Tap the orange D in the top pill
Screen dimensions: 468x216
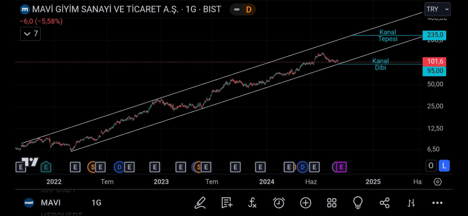pyautogui.click(x=249, y=10)
